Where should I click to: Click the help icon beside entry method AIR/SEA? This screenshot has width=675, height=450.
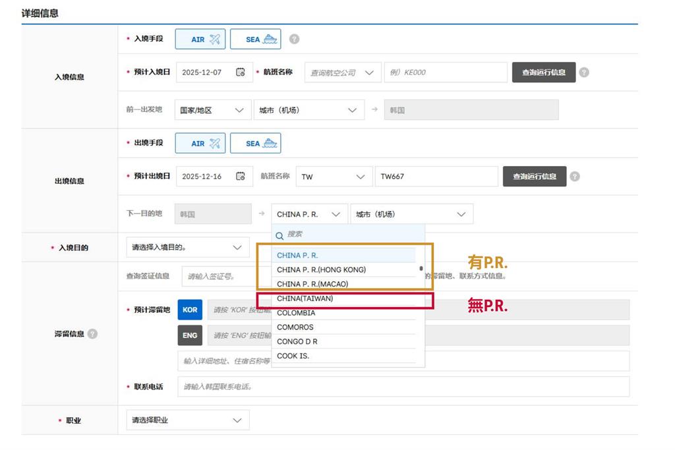click(x=294, y=39)
